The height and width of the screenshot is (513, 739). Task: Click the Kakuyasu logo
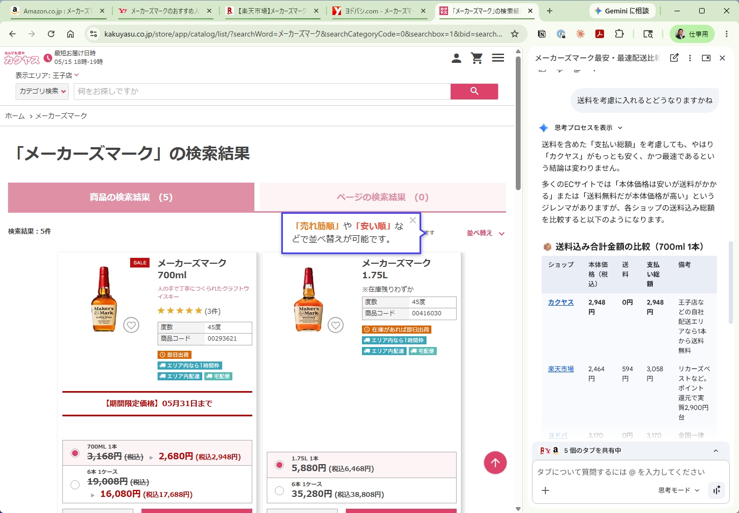(22, 58)
